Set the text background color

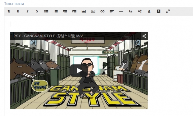pyautogui.click(x=159, y=11)
